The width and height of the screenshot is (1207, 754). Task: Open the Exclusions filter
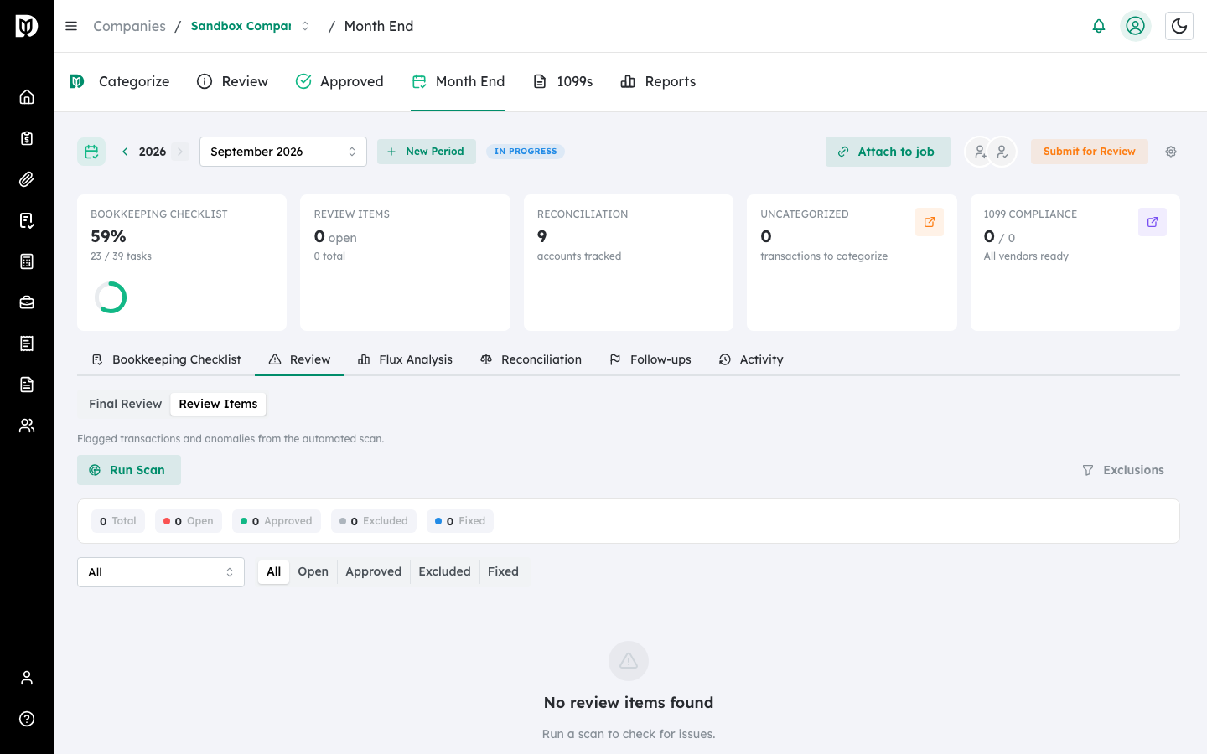1123,470
